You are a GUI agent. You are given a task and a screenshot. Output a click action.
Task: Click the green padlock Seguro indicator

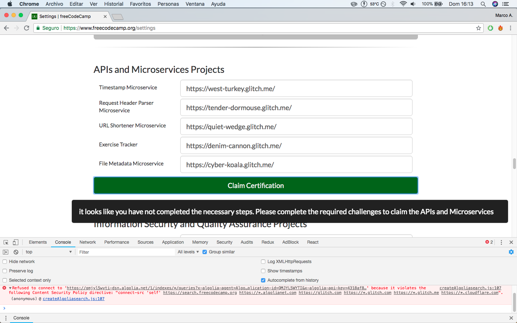(47, 28)
